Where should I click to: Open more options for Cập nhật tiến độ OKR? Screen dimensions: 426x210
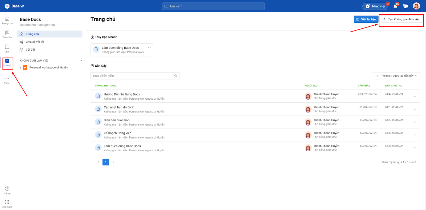pos(415,109)
